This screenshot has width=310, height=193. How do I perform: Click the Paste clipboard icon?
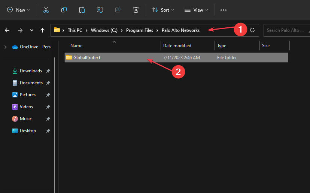(82, 10)
